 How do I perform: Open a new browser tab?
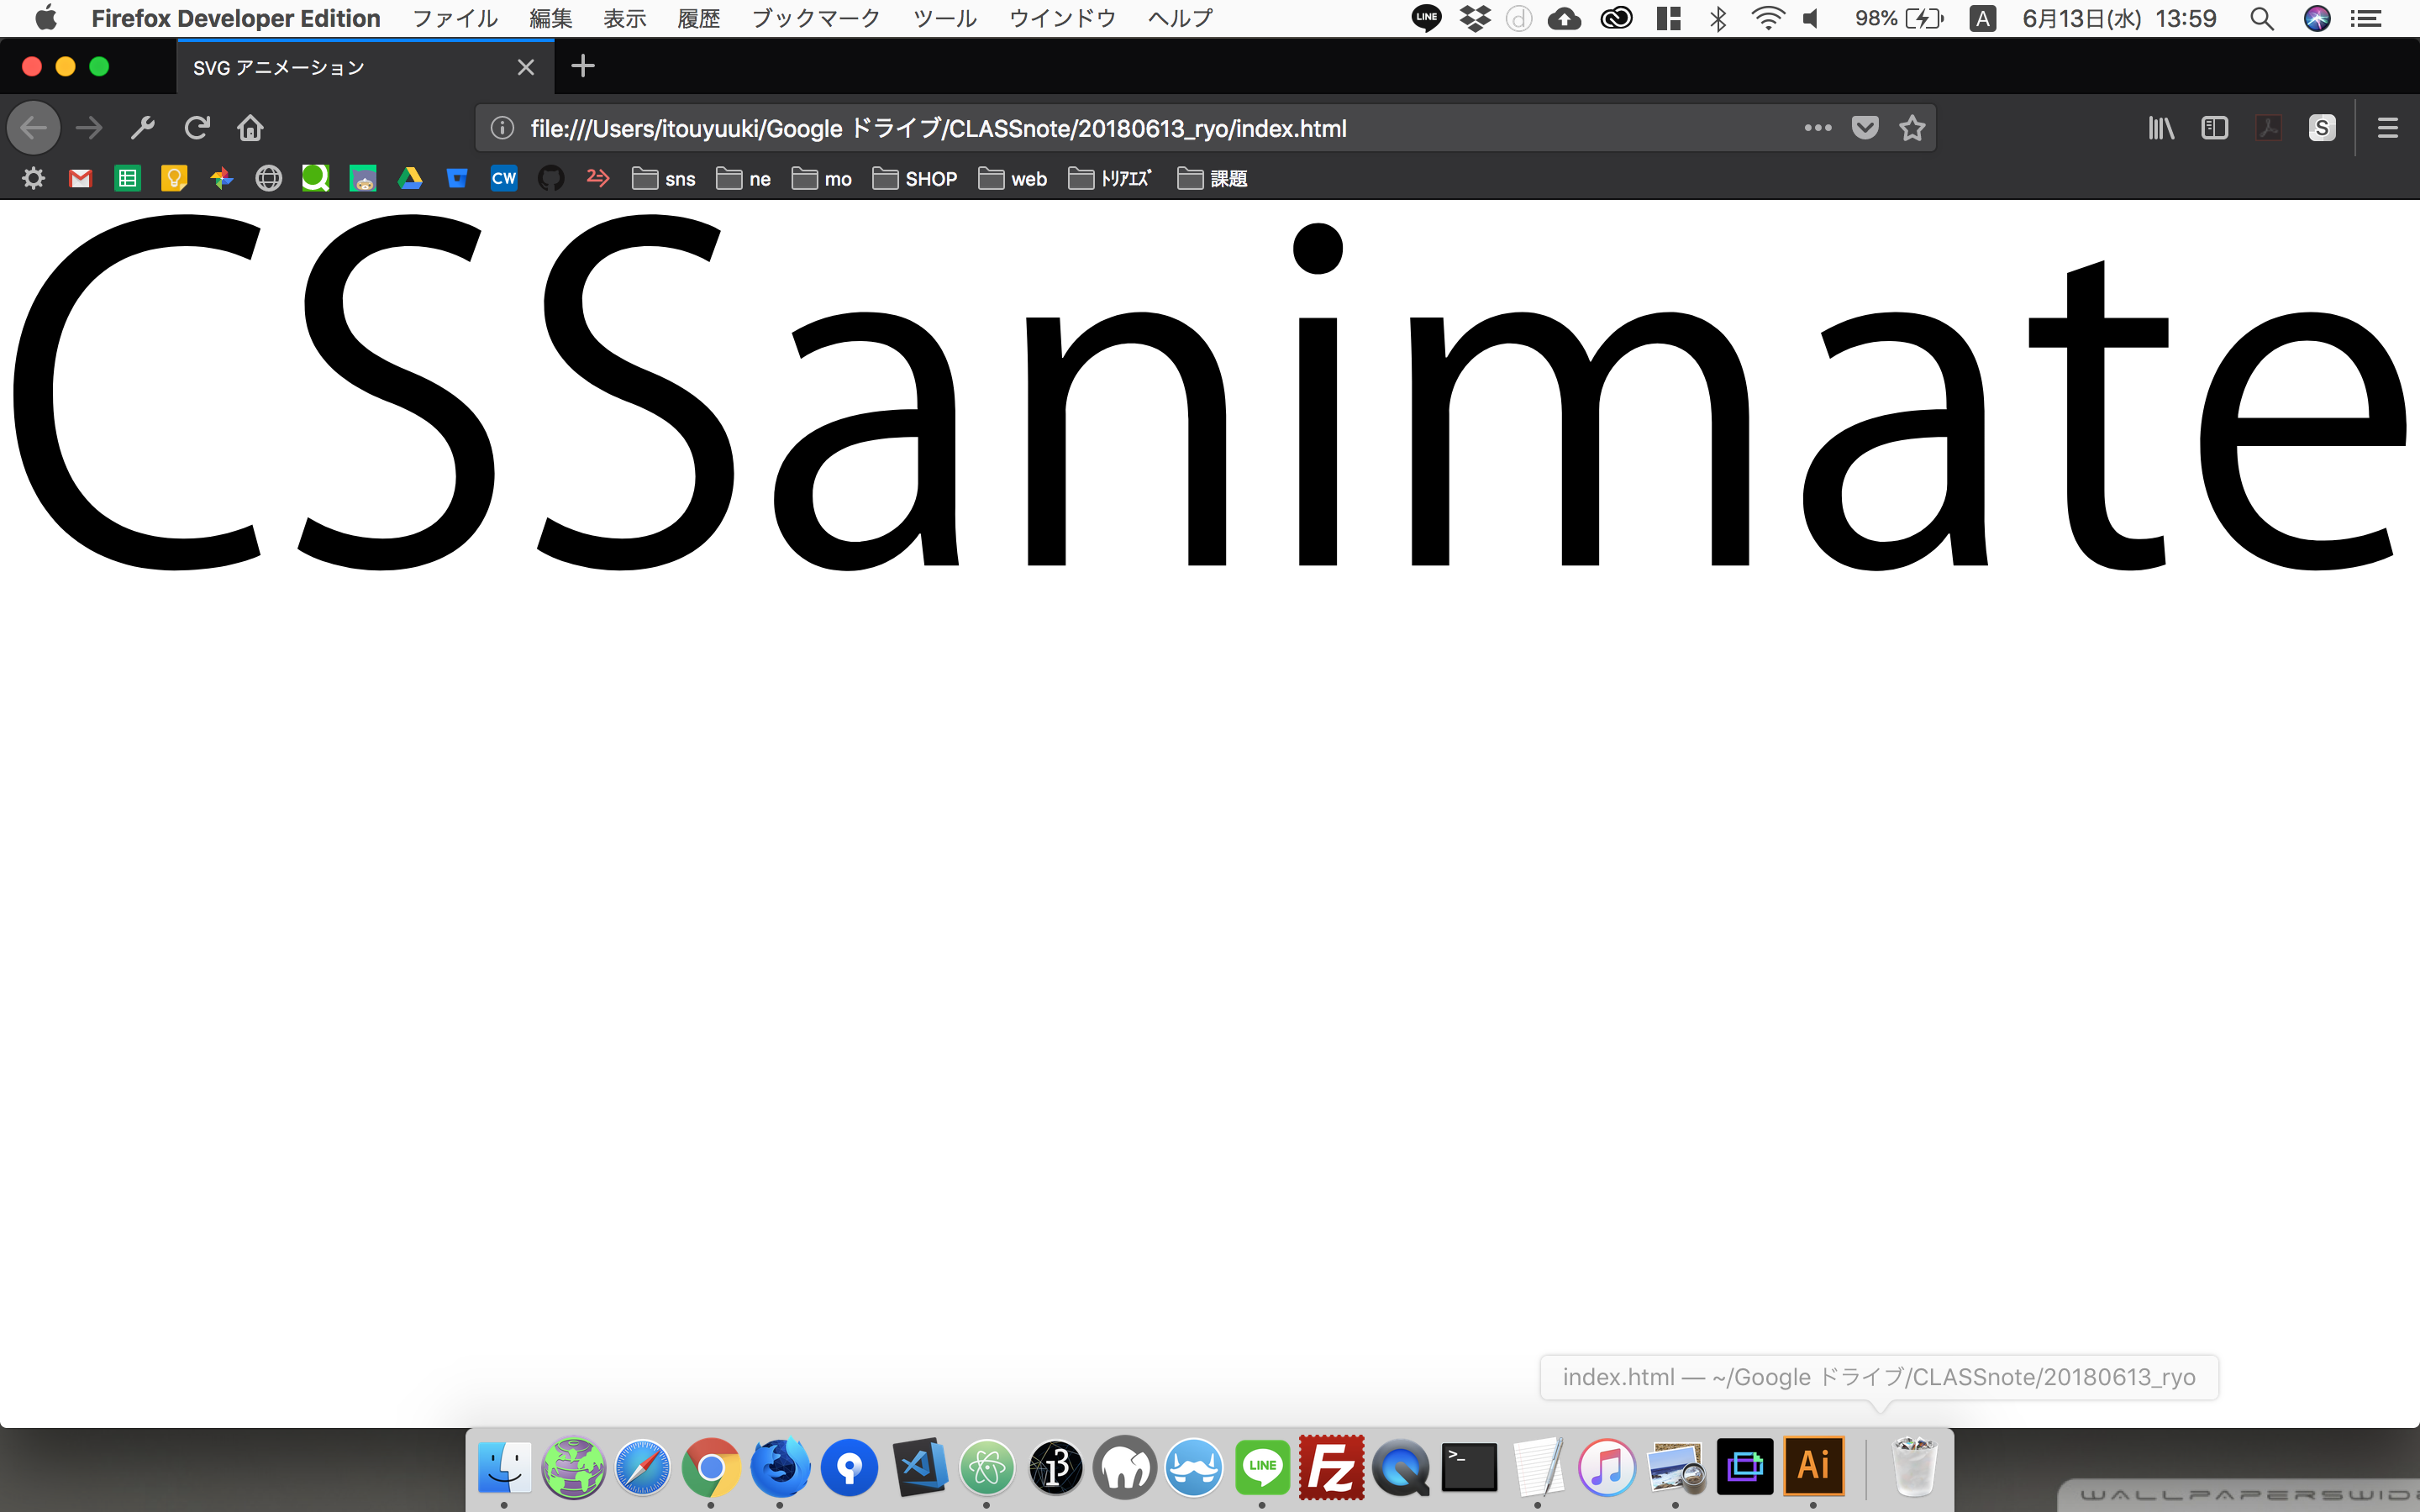583,67
